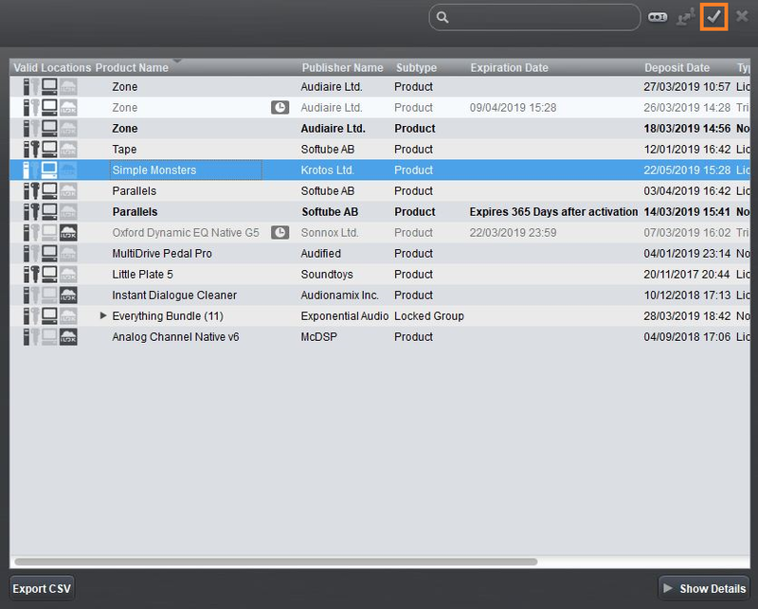
Task: Click iLok cloud icon in Instant Dialogue Cleaner row
Action: pyautogui.click(x=68, y=295)
